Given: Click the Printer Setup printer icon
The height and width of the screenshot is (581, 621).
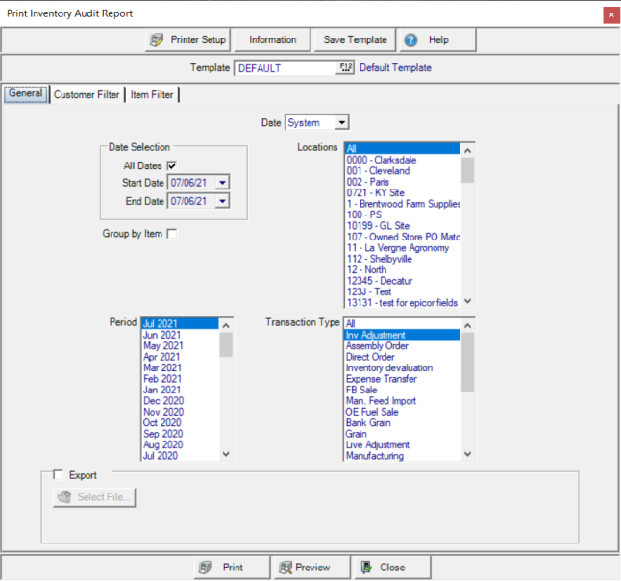Looking at the screenshot, I should pos(157,40).
